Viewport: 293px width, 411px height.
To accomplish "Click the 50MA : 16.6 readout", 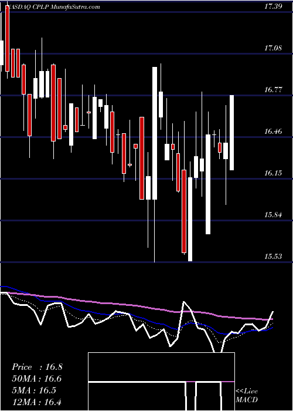I will 36,379.
